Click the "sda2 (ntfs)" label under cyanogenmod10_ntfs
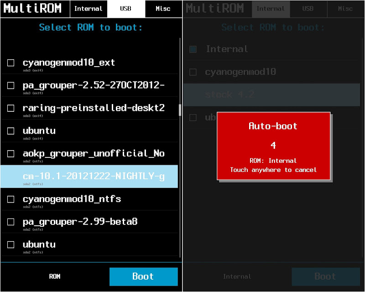 (x=33, y=207)
